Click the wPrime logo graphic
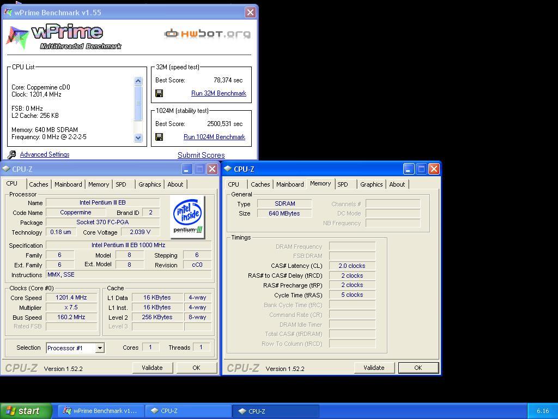This screenshot has height=419, width=558. [x=64, y=38]
